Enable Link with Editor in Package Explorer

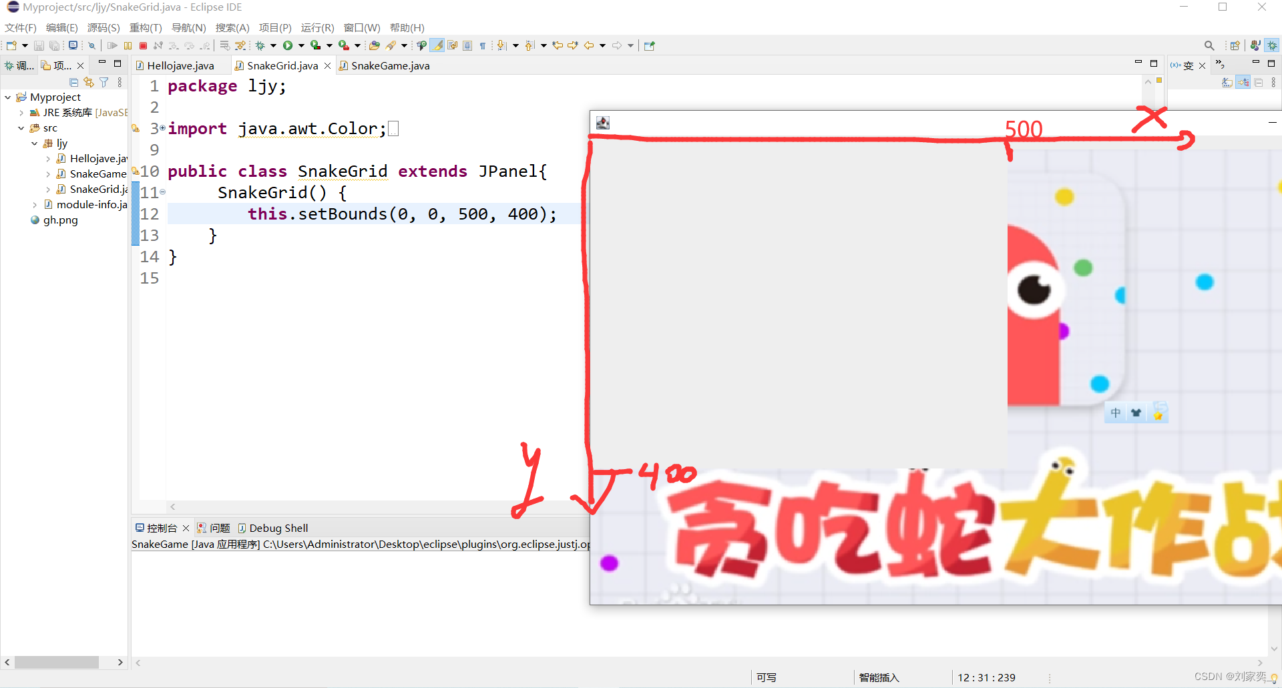[x=89, y=81]
